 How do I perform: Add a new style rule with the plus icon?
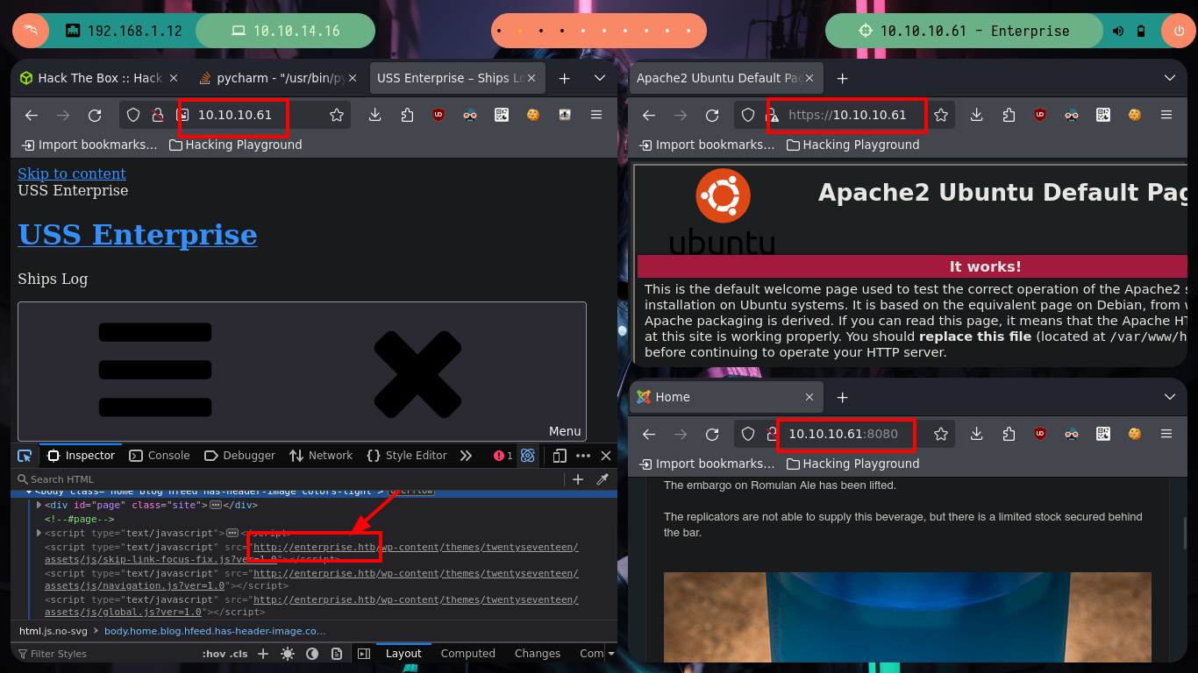[263, 654]
